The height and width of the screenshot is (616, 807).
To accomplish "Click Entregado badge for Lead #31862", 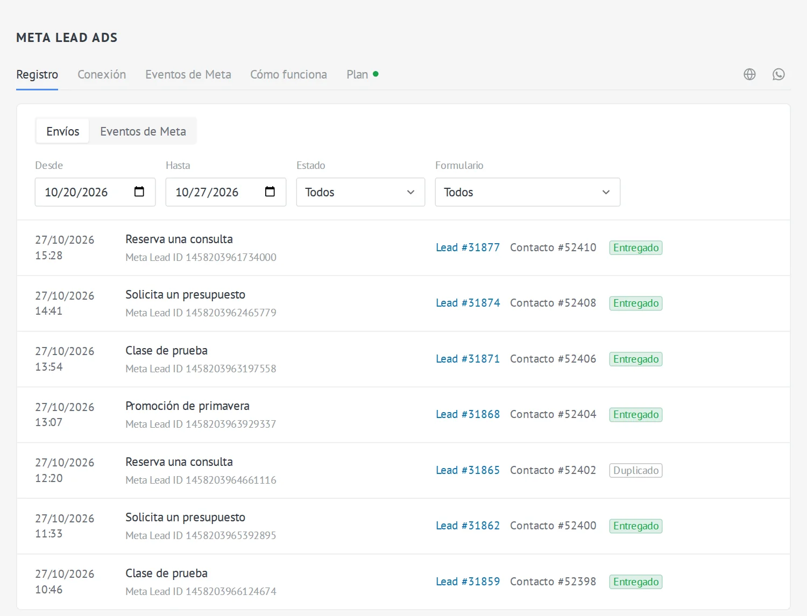I will [x=636, y=526].
